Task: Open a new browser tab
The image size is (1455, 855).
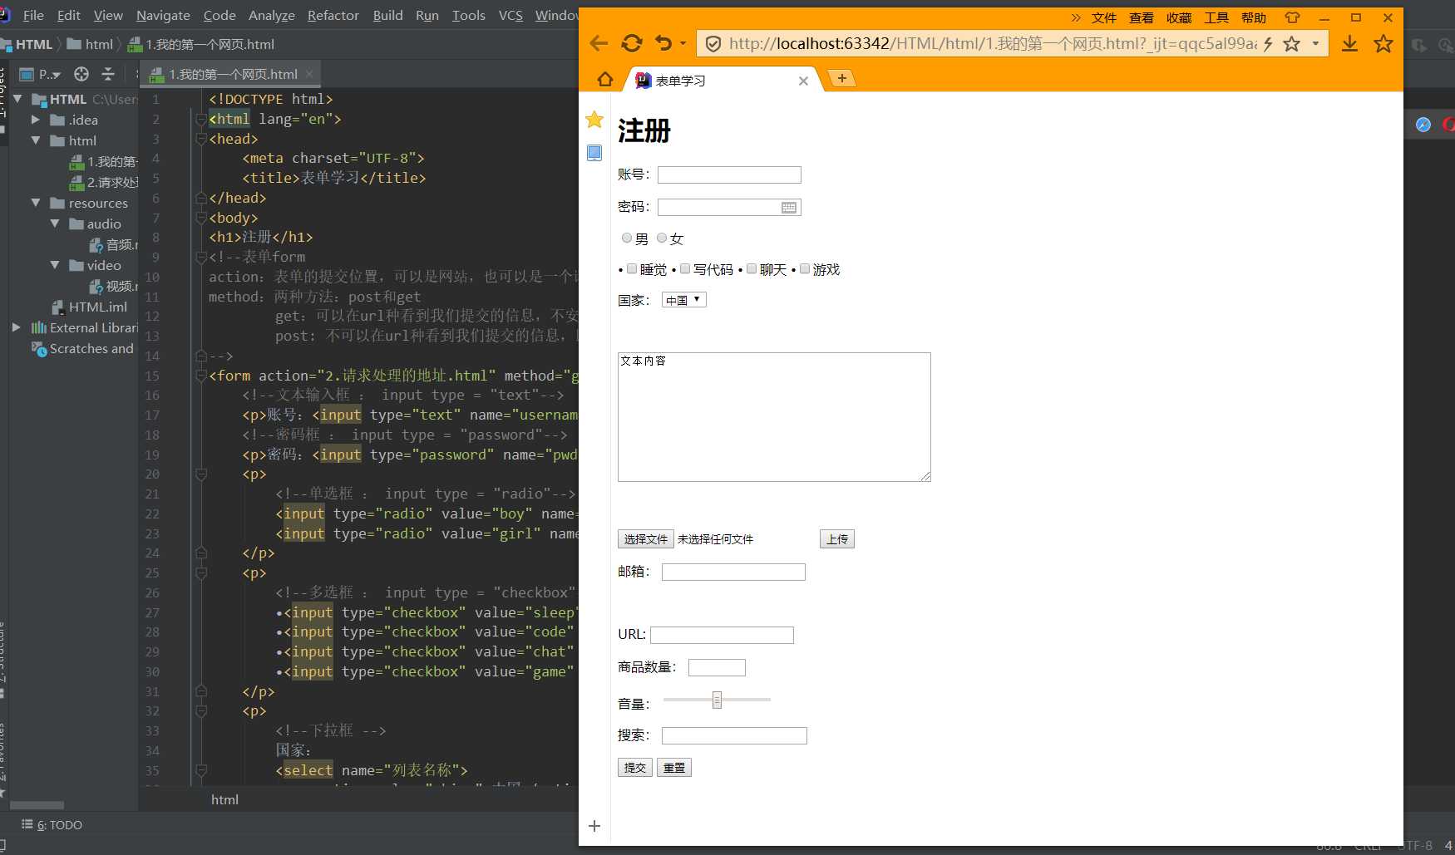Action: click(842, 78)
